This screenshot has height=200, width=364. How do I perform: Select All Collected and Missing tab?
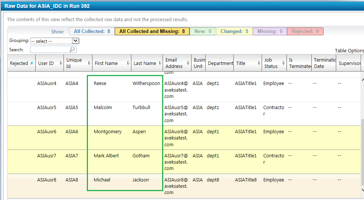(152, 32)
